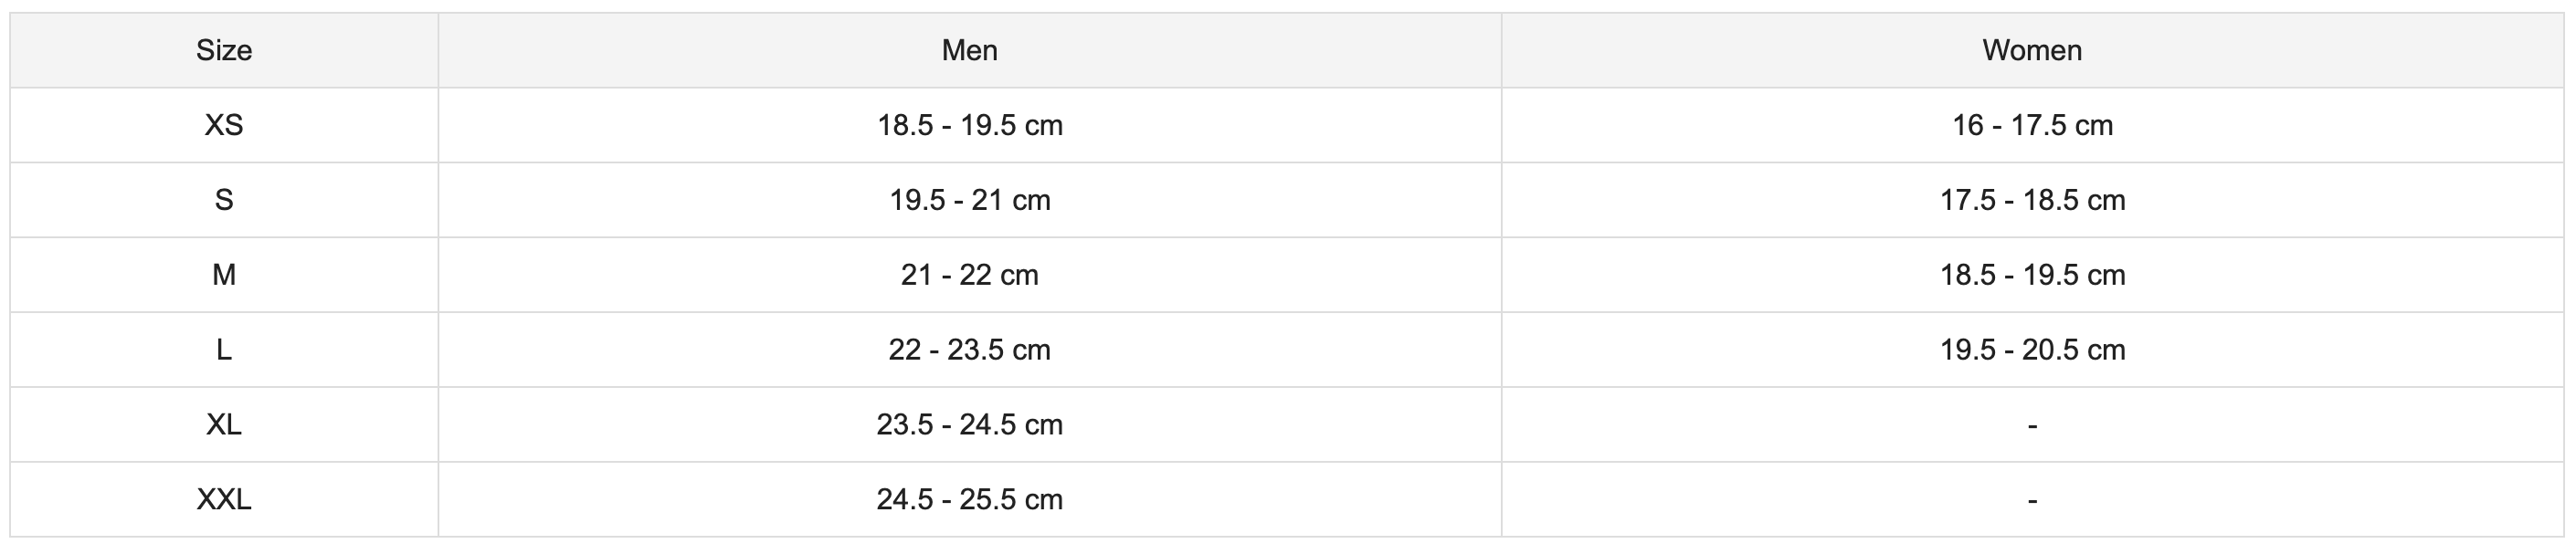The width and height of the screenshot is (2576, 544).
Task: Select the M size cell
Action: (x=224, y=275)
